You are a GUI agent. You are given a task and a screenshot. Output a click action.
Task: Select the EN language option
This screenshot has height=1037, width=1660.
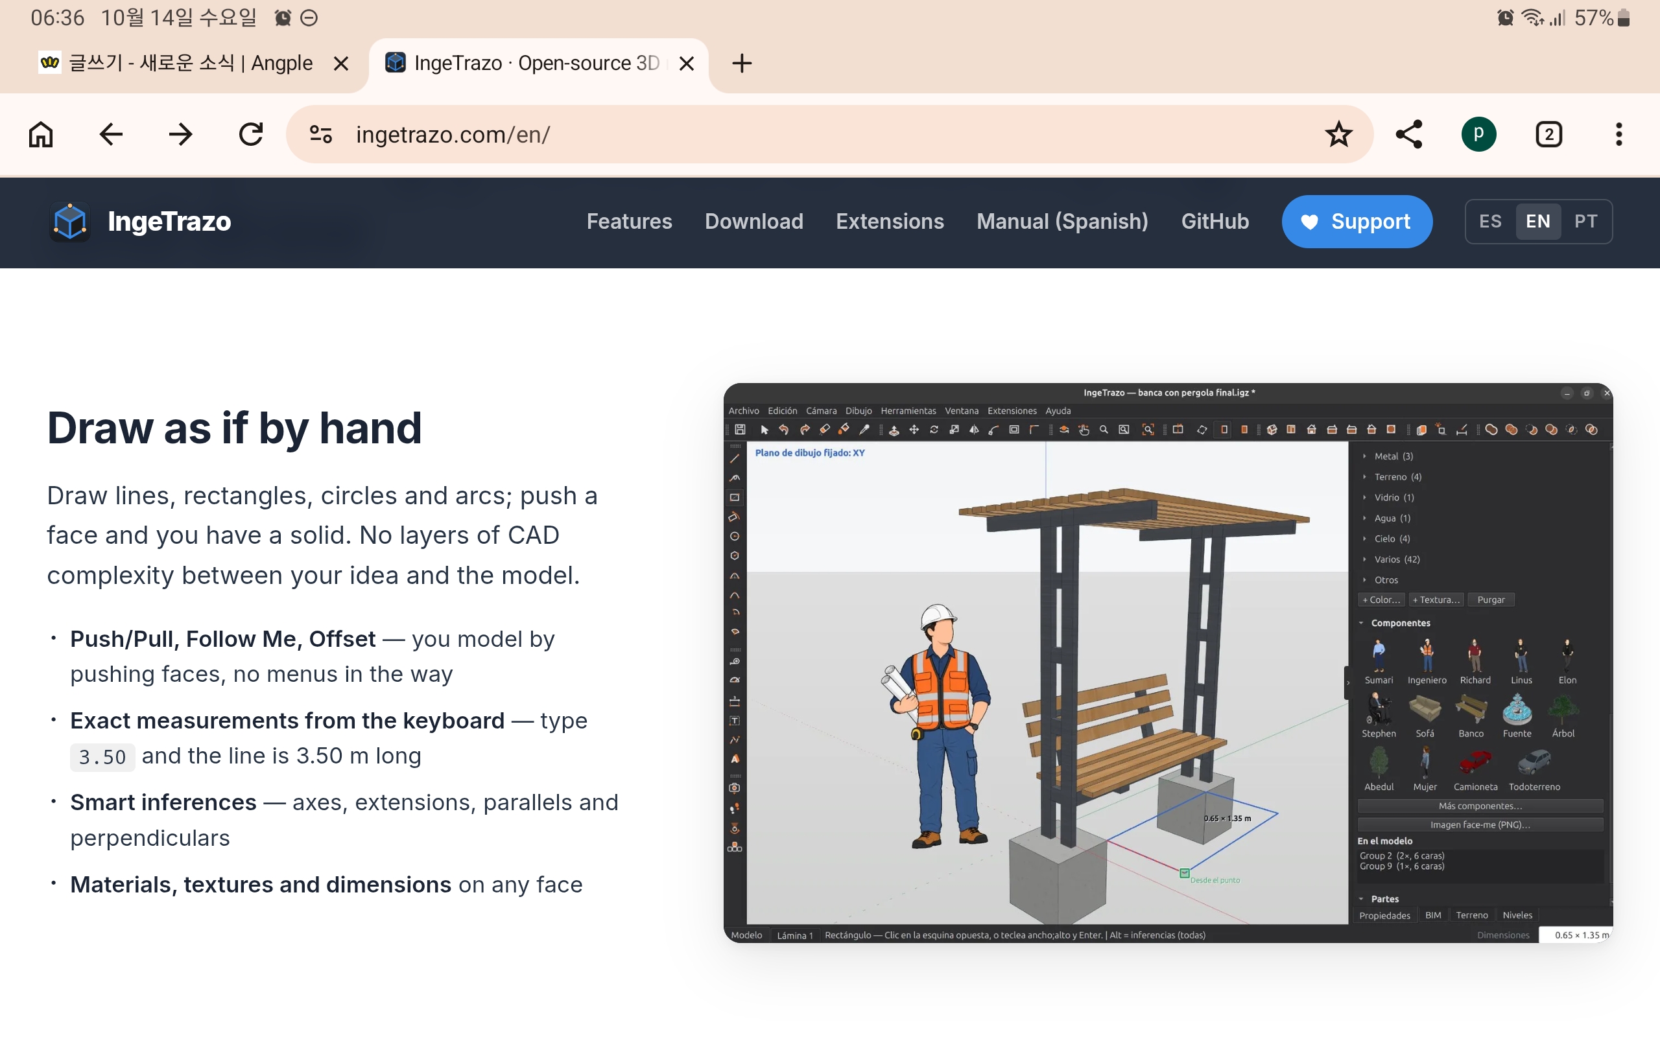[1538, 222]
